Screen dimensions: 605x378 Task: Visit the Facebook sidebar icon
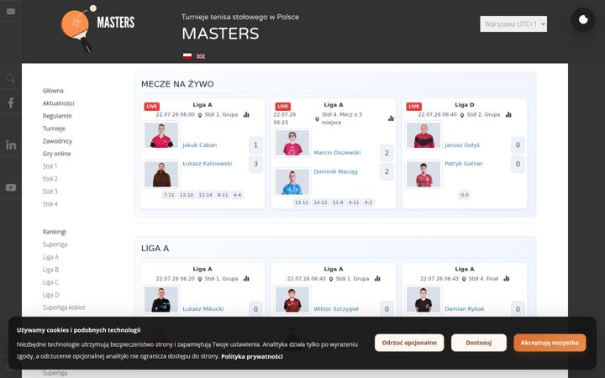[11, 102]
